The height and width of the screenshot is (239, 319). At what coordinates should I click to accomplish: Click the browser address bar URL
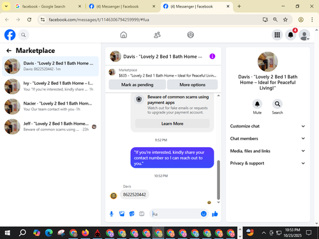tap(99, 20)
